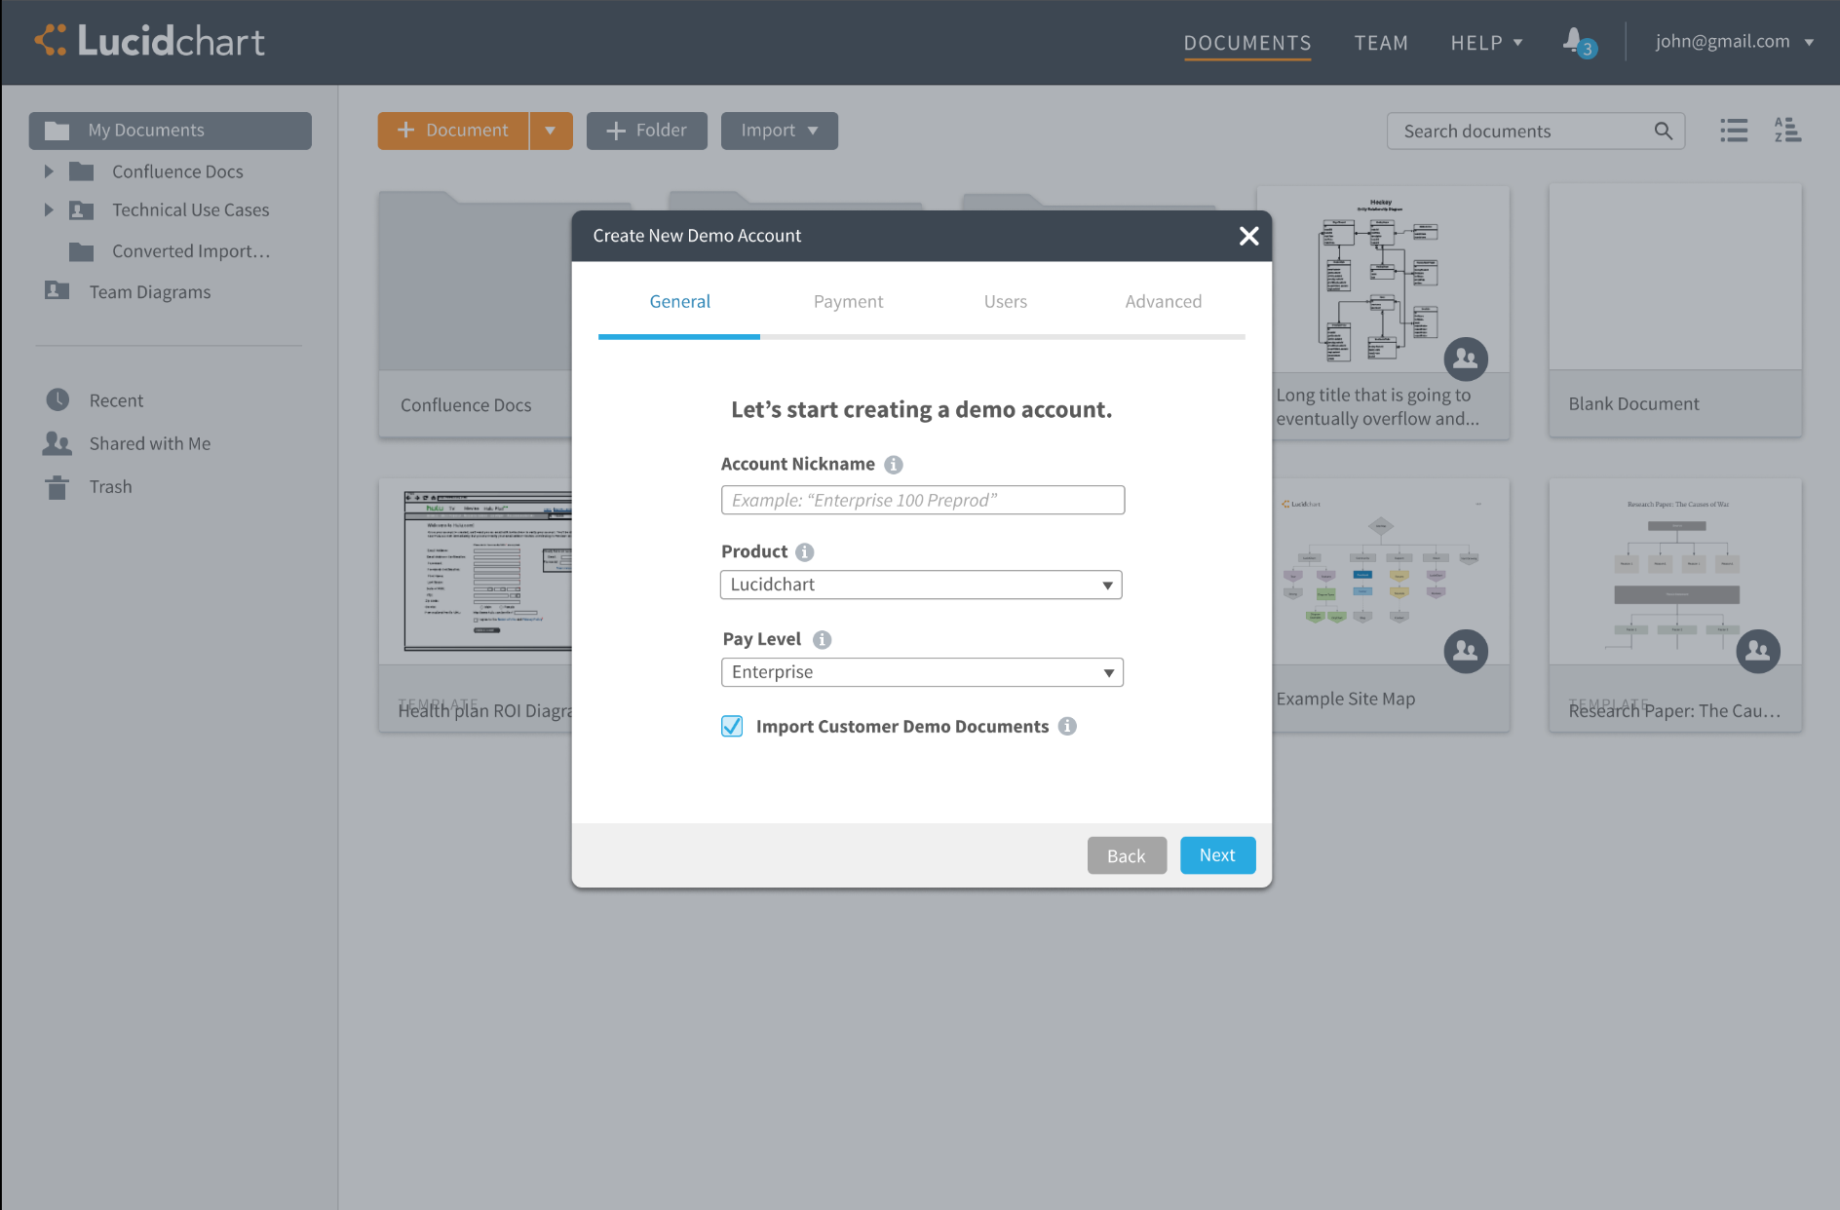Screen dimensions: 1840x1210
Task: Click Import Customer Demo Documents info icon
Action: 1068,727
